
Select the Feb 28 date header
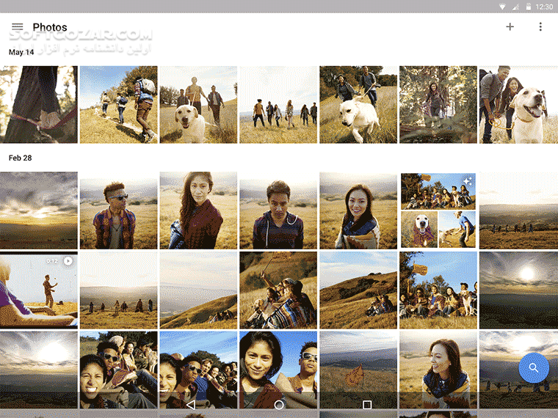pyautogui.click(x=20, y=158)
